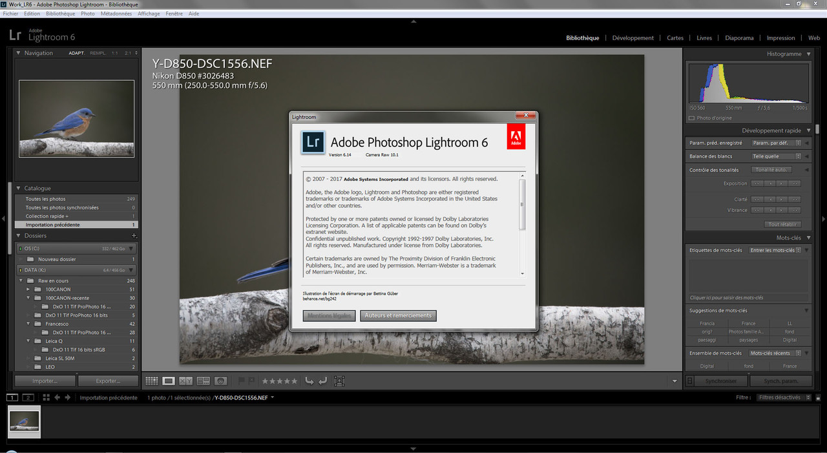Screen dimensions: 827x453
Task: Click keyword entry field in Mots-clés
Action: coord(748,276)
